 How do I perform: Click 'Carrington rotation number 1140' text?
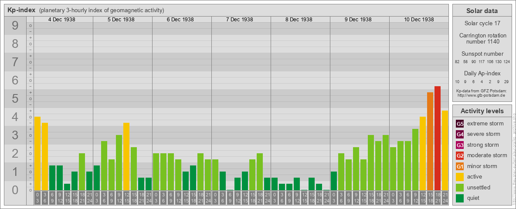click(482, 38)
